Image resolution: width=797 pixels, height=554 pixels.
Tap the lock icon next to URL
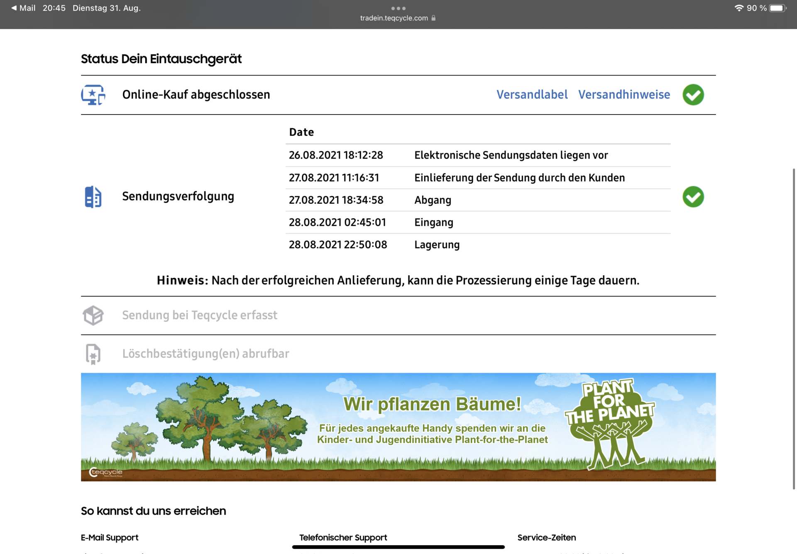click(x=433, y=18)
